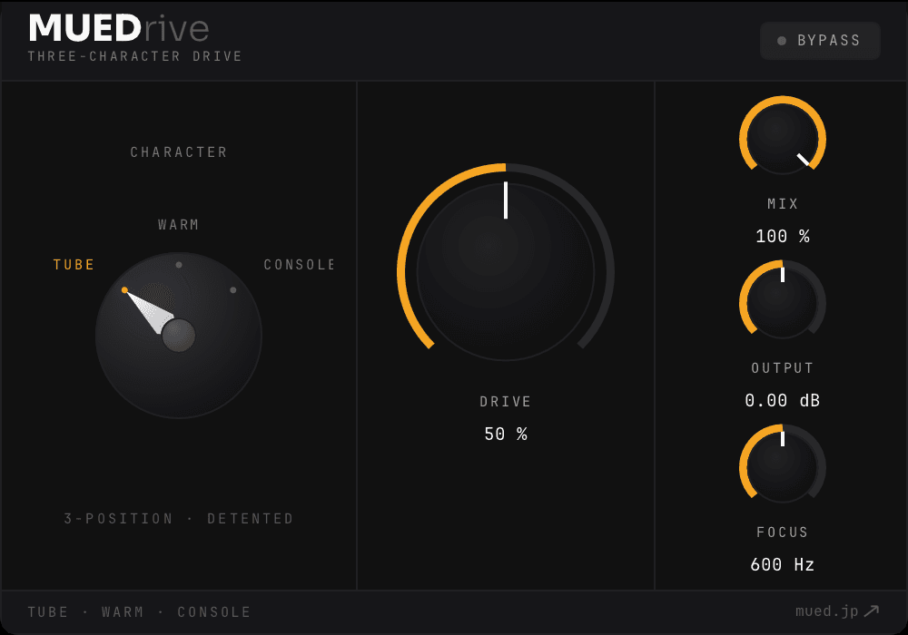908x635 pixels.
Task: Click the FOCUS label
Action: [x=783, y=532]
